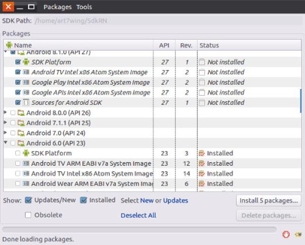Sort packages by the API column header
305x245 pixels.
pos(164,45)
